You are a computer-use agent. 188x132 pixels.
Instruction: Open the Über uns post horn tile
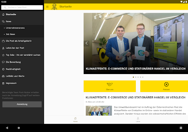tap(110, 86)
